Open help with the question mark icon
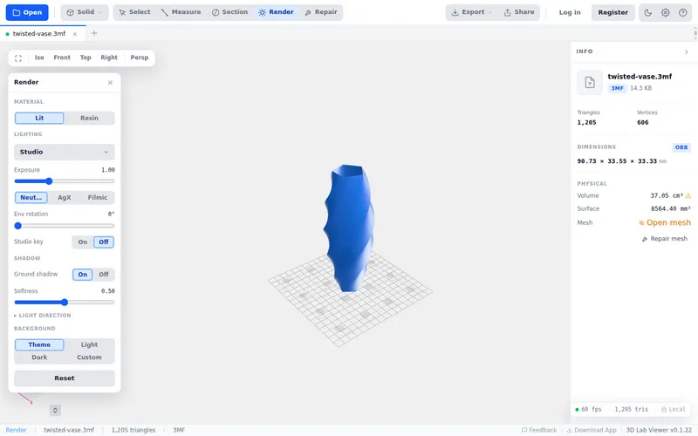Image resolution: width=698 pixels, height=436 pixels. (x=683, y=12)
